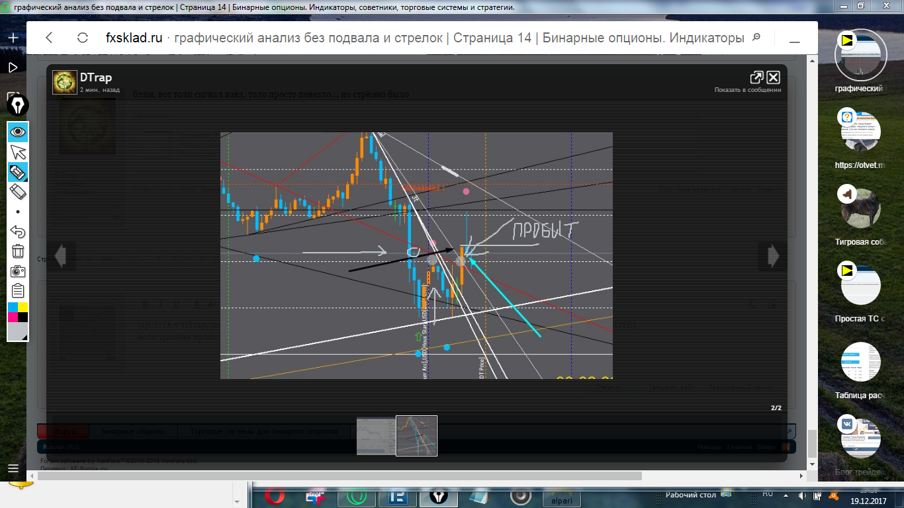
Task: Undo the last drawing stroke
Action: point(18,232)
